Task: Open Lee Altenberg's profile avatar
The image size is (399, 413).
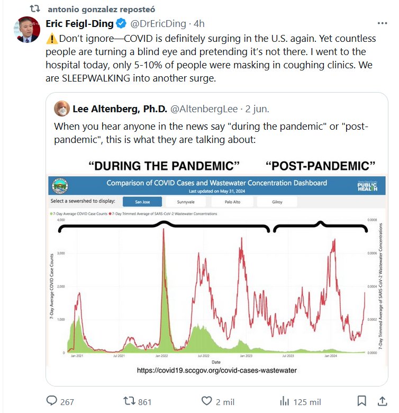Action: coord(62,109)
